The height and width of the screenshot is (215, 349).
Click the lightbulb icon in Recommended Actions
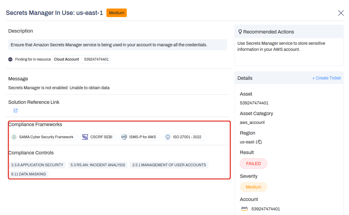(240, 32)
